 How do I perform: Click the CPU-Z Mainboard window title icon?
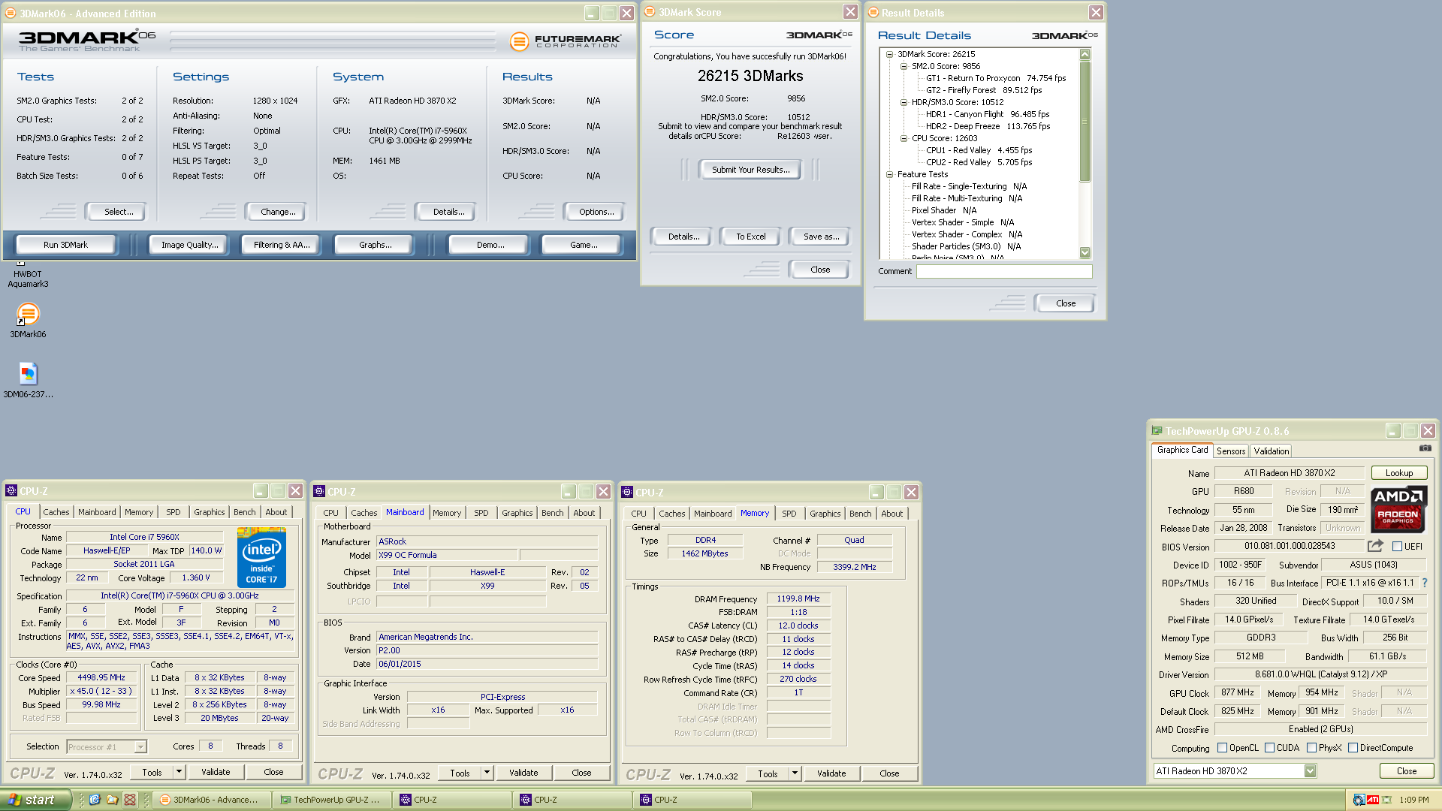coord(319,492)
